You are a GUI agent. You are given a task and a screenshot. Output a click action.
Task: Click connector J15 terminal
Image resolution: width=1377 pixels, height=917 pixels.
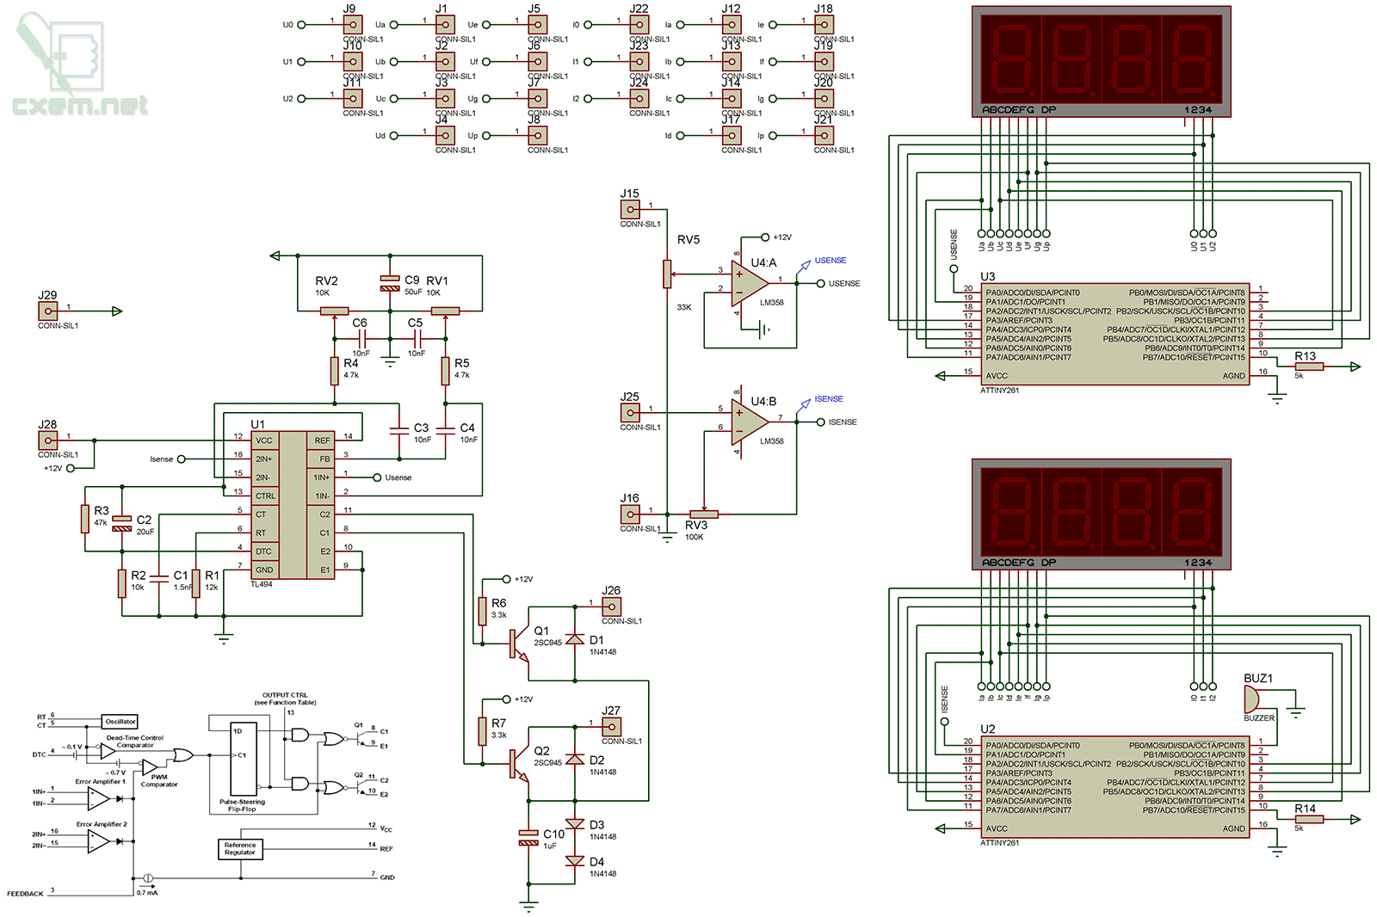[631, 210]
